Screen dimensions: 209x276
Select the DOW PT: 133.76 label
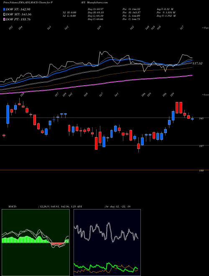click(x=18, y=19)
